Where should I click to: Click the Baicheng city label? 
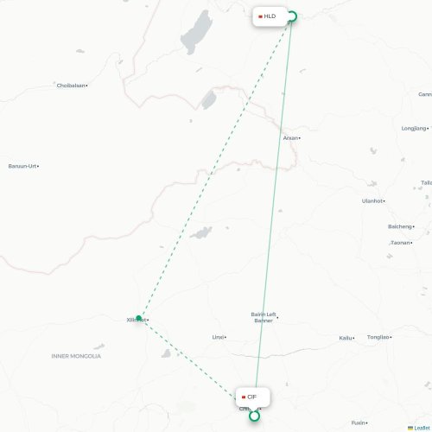pos(400,226)
